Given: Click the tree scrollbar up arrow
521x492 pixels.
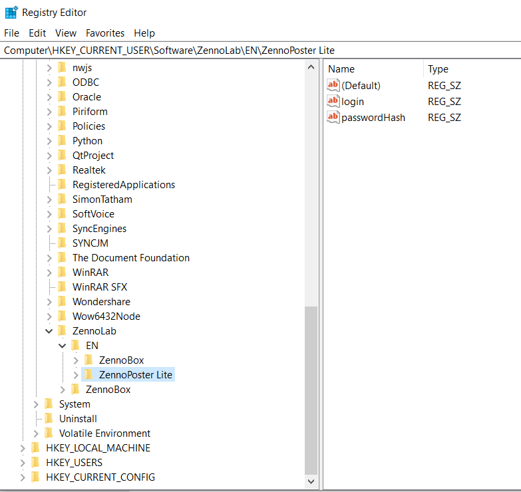Looking at the screenshot, I should [311, 67].
